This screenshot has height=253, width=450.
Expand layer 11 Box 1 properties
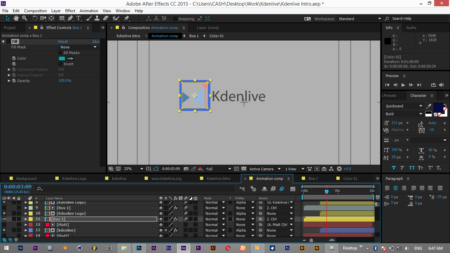tap(26, 219)
